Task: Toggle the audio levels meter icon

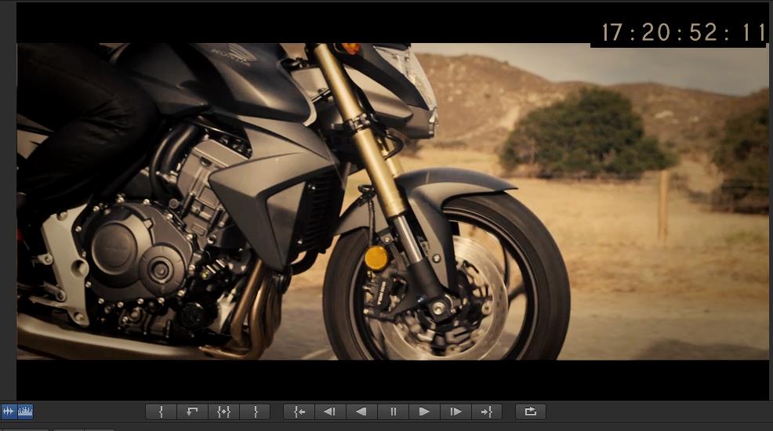Action: (x=25, y=411)
